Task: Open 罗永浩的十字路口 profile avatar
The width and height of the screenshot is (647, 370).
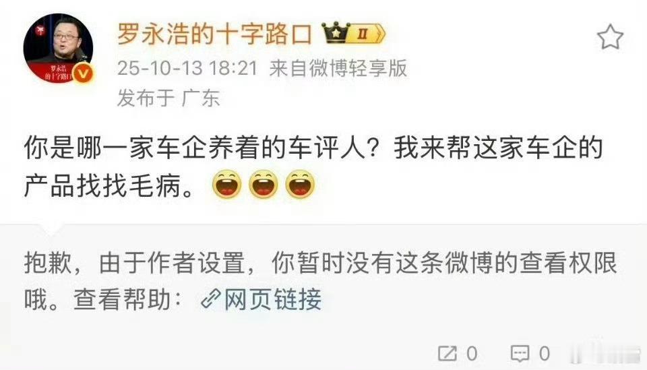Action: click(58, 49)
